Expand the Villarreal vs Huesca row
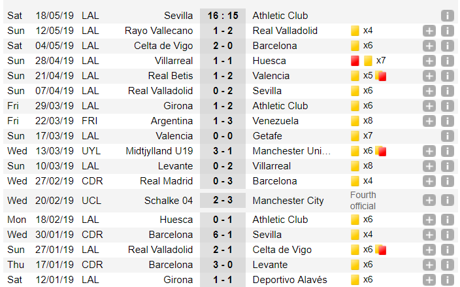Screen dimensions: 460x287 pos(429,61)
